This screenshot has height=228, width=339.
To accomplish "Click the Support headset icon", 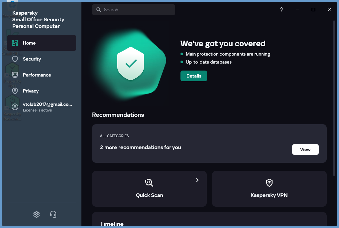I will tap(53, 214).
